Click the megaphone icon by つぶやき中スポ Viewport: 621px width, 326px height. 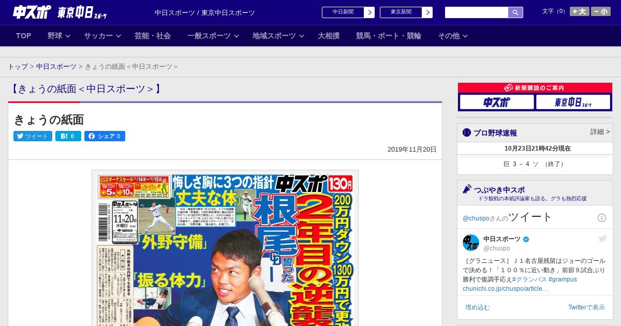(467, 189)
